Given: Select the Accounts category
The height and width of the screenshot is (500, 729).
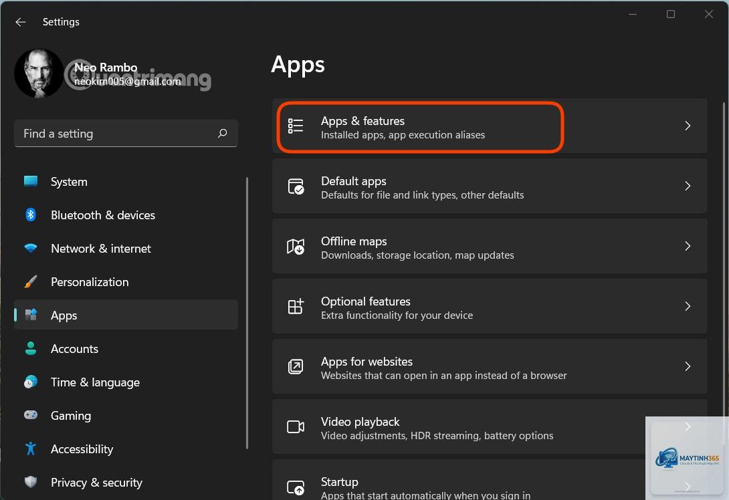Looking at the screenshot, I should point(126,348).
